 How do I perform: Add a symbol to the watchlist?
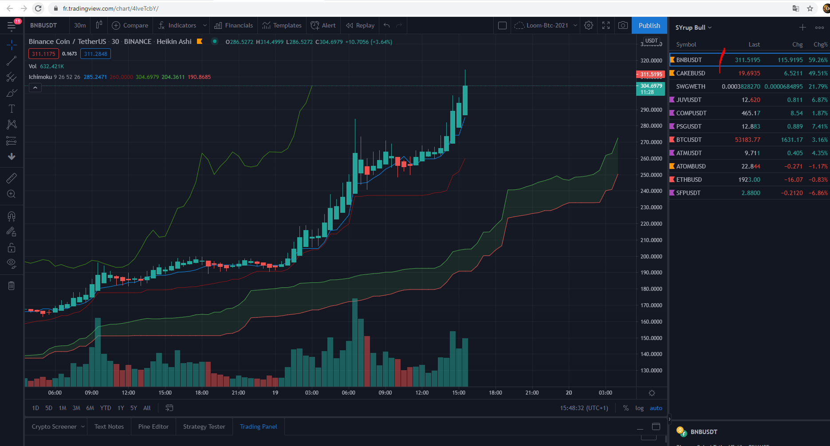[x=802, y=27]
